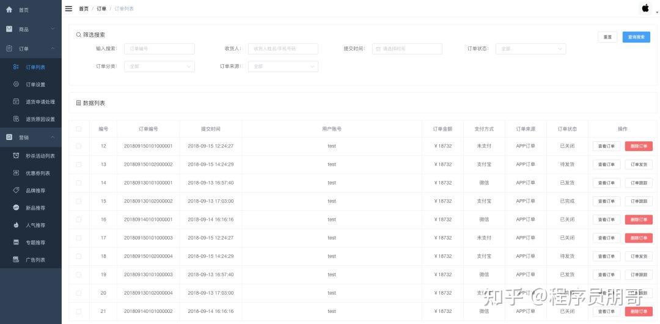The width and height of the screenshot is (660, 324).
Task: Check the checkbox for row 13
Action: [79, 164]
